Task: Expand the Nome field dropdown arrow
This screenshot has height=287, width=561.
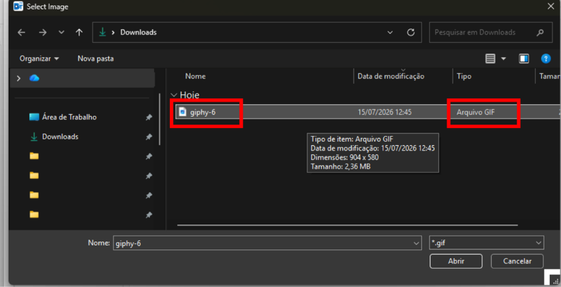Action: (416, 243)
